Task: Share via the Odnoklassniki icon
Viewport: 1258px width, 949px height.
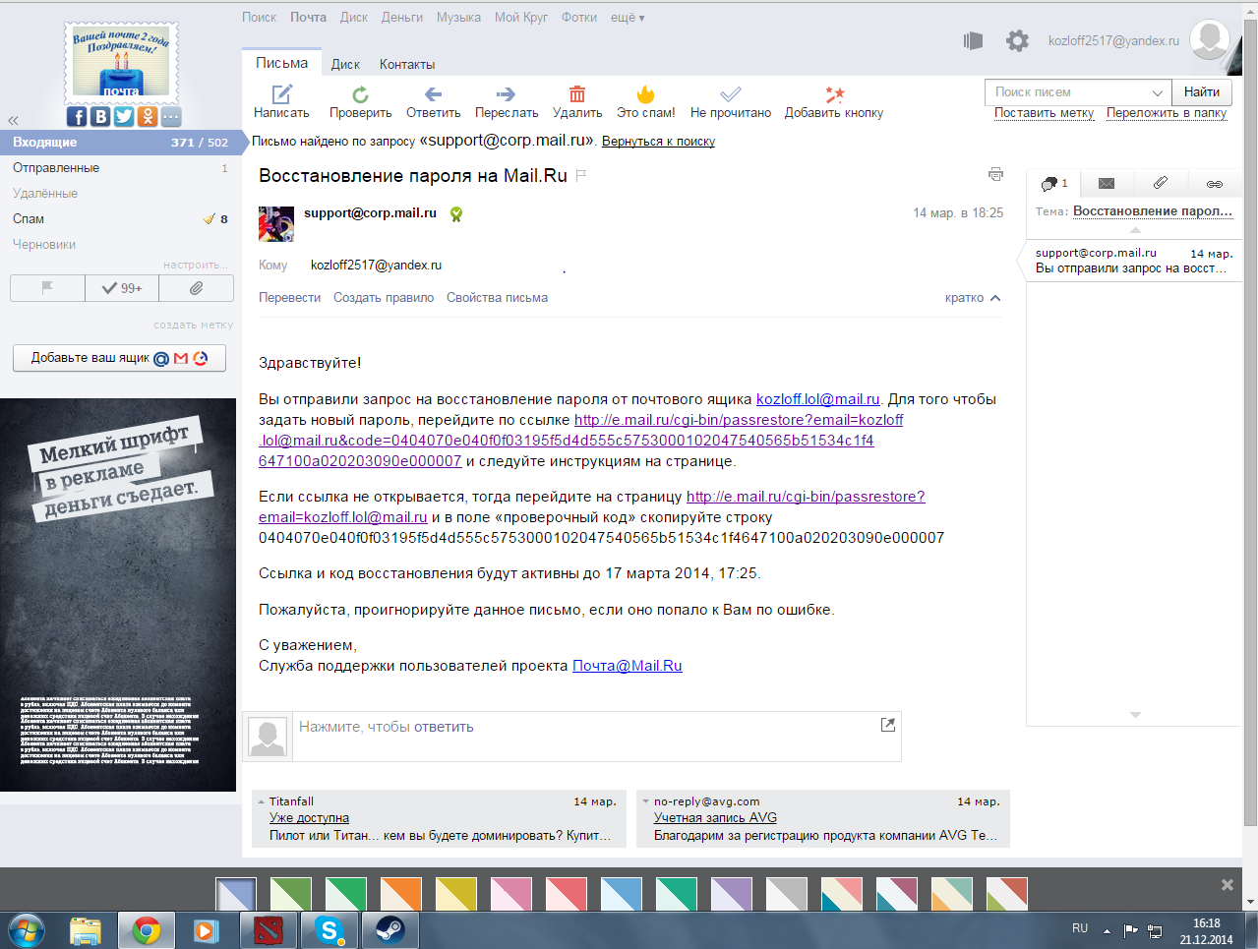Action: coord(148,116)
